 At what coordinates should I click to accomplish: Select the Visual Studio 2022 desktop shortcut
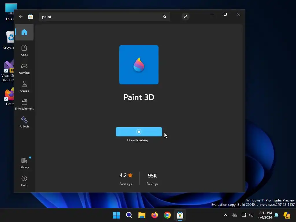click(8, 71)
